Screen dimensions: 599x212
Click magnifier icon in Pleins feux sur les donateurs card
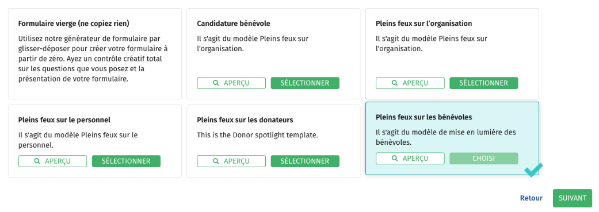[216, 161]
